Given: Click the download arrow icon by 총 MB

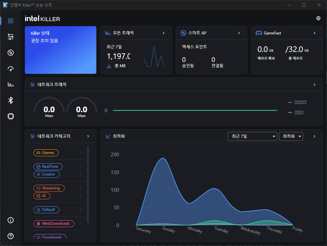Looking at the screenshot, I should pos(109,66).
